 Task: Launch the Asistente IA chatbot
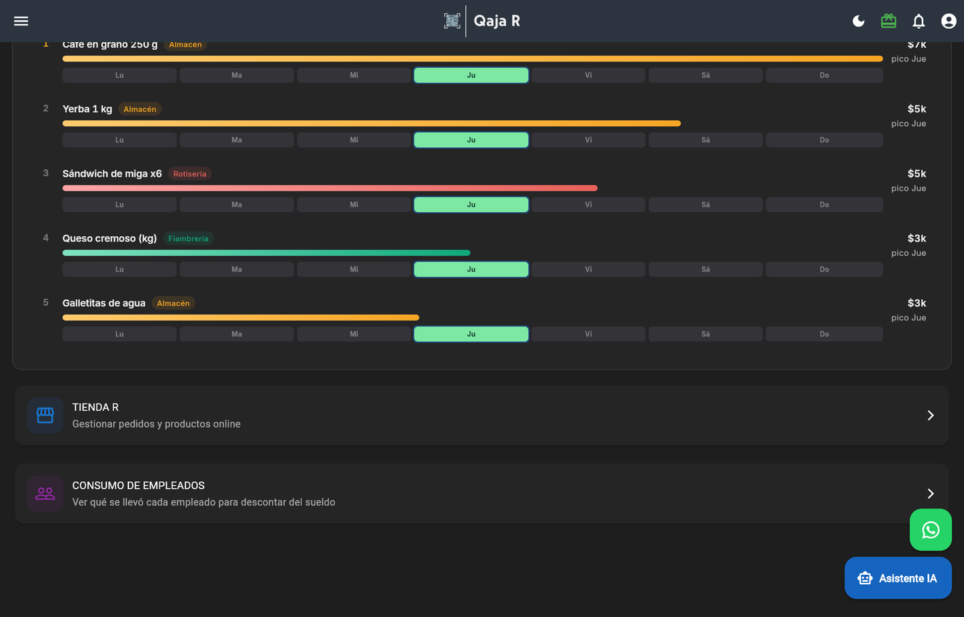(898, 578)
